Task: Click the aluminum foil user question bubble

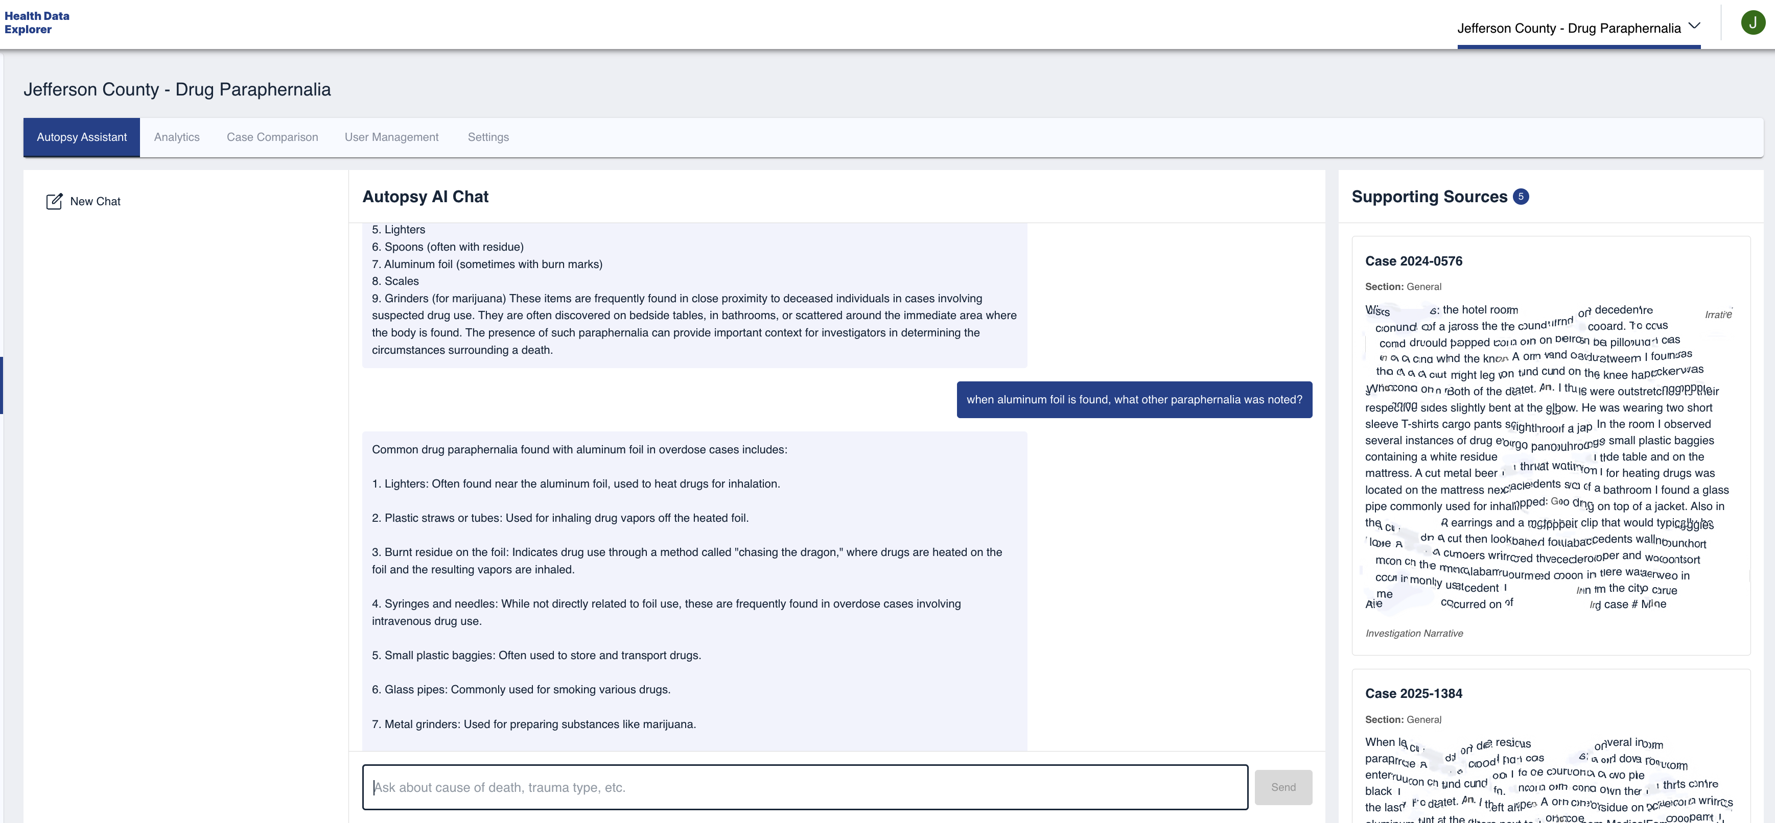Action: 1133,399
